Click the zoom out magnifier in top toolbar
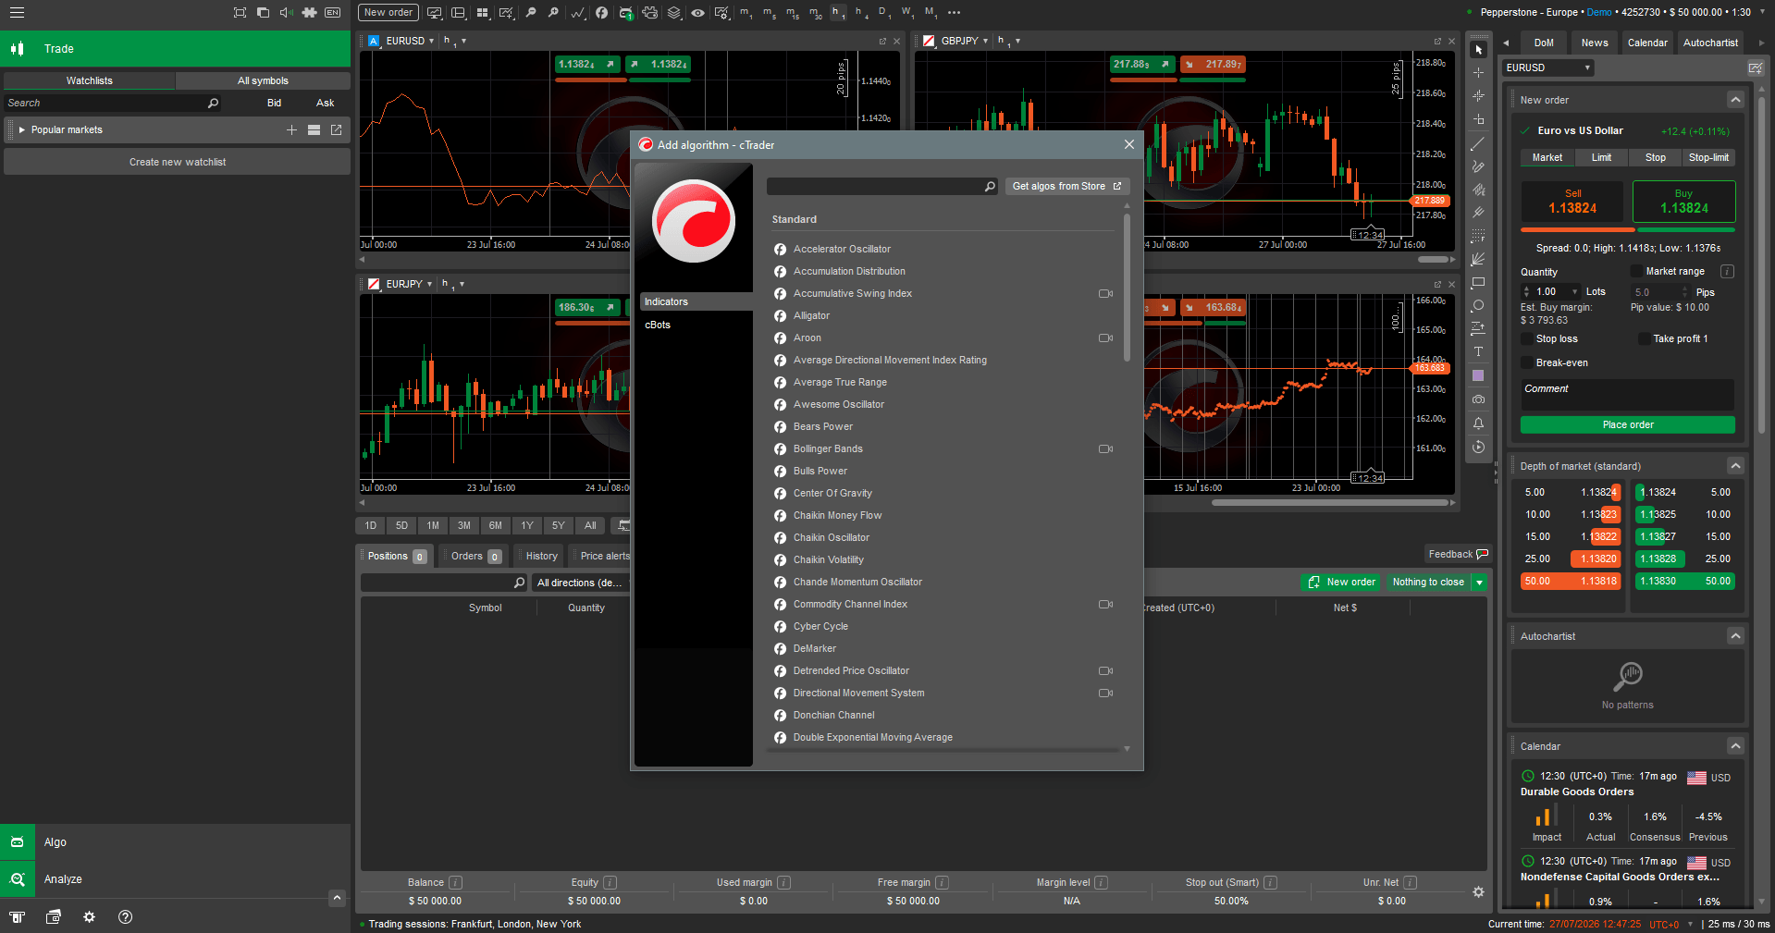 click(531, 13)
